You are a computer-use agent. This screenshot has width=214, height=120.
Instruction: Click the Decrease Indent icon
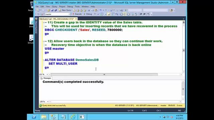pos(140,14)
